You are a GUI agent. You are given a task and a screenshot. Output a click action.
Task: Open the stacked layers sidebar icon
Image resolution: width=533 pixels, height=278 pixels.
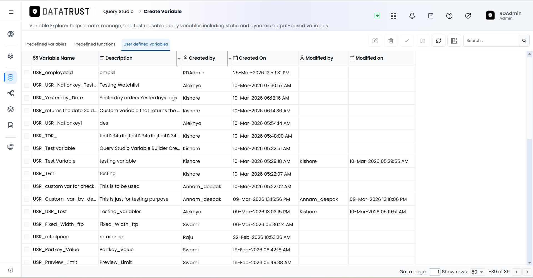tap(11, 109)
